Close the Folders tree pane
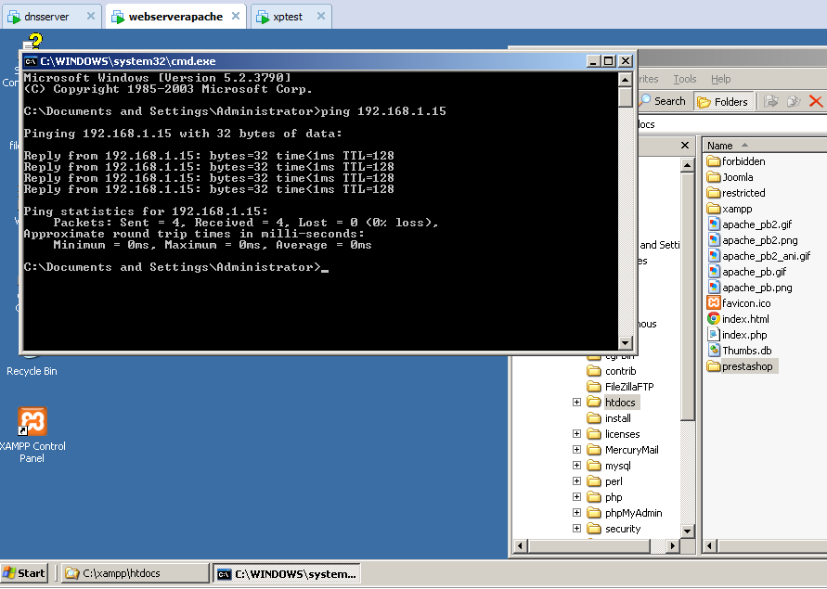827x589 pixels. tap(685, 145)
